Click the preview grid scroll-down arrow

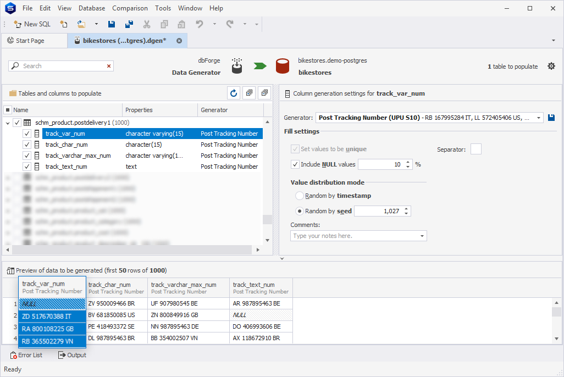[556, 339]
